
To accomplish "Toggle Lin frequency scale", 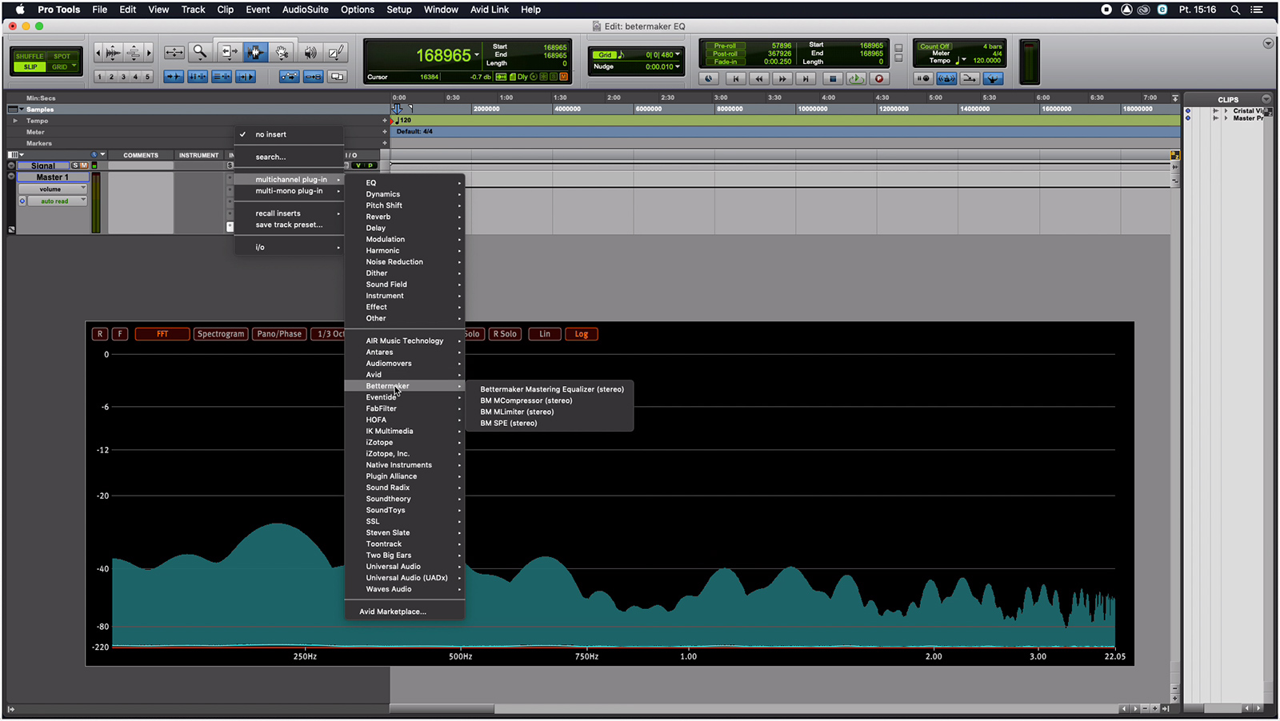I will [x=545, y=334].
